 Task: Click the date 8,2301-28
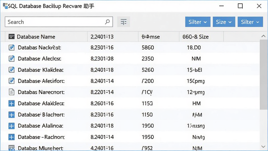pos(102,58)
